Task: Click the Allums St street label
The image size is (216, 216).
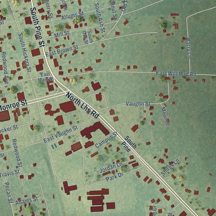Action: tap(72, 16)
